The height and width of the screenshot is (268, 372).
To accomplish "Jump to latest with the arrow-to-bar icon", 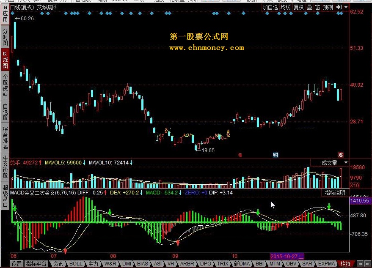I will (339, 7).
